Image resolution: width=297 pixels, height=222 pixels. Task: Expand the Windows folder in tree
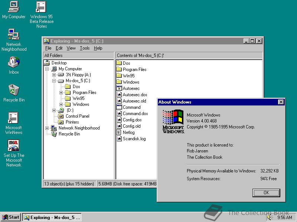tap(61, 104)
